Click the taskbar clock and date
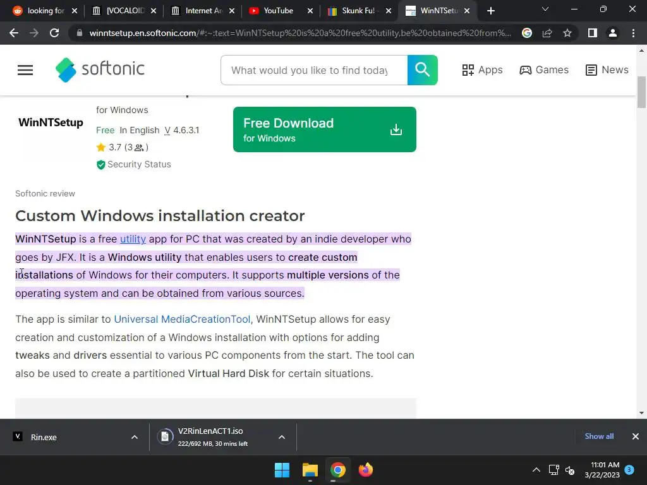 coord(602,470)
